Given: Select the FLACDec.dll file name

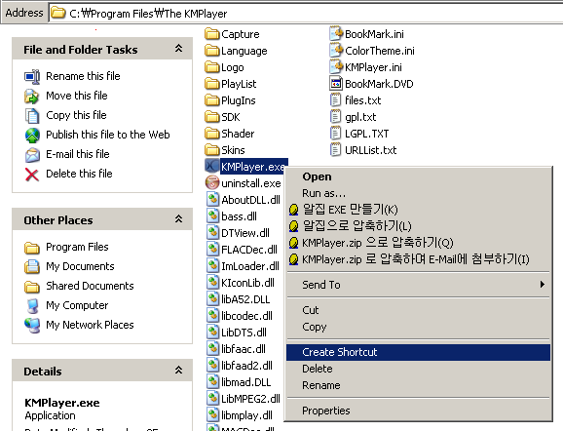Looking at the screenshot, I should coord(249,250).
